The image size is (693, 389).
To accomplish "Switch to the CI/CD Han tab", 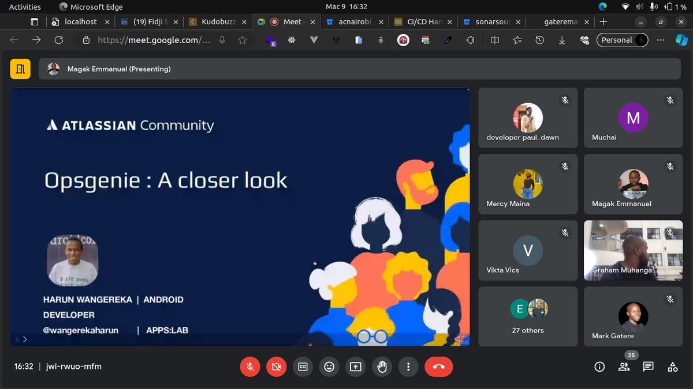I will [423, 22].
